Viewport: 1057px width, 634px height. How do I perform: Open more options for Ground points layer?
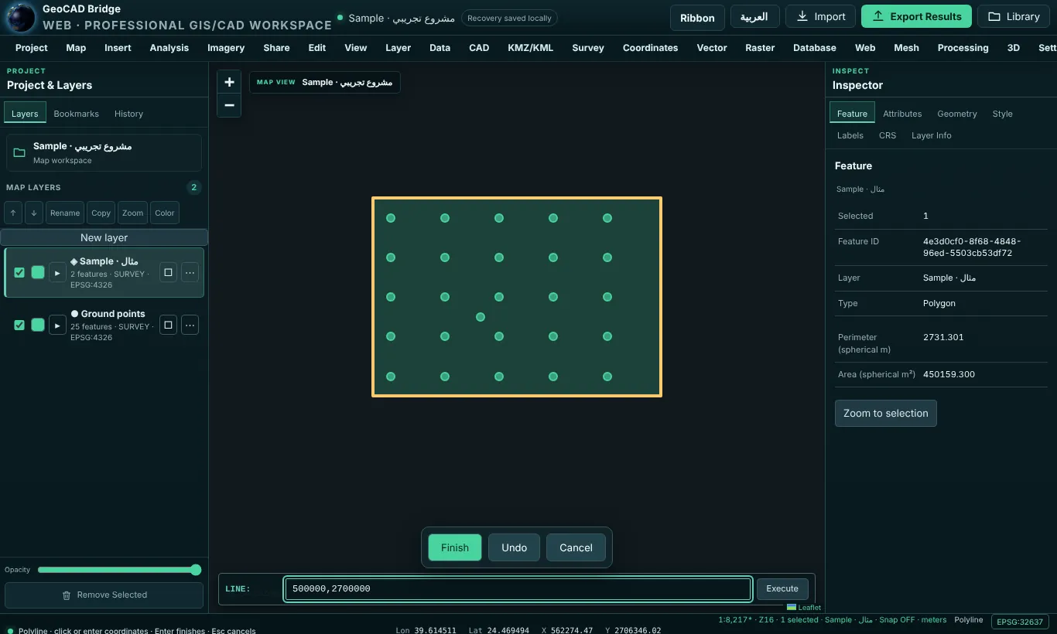190,325
